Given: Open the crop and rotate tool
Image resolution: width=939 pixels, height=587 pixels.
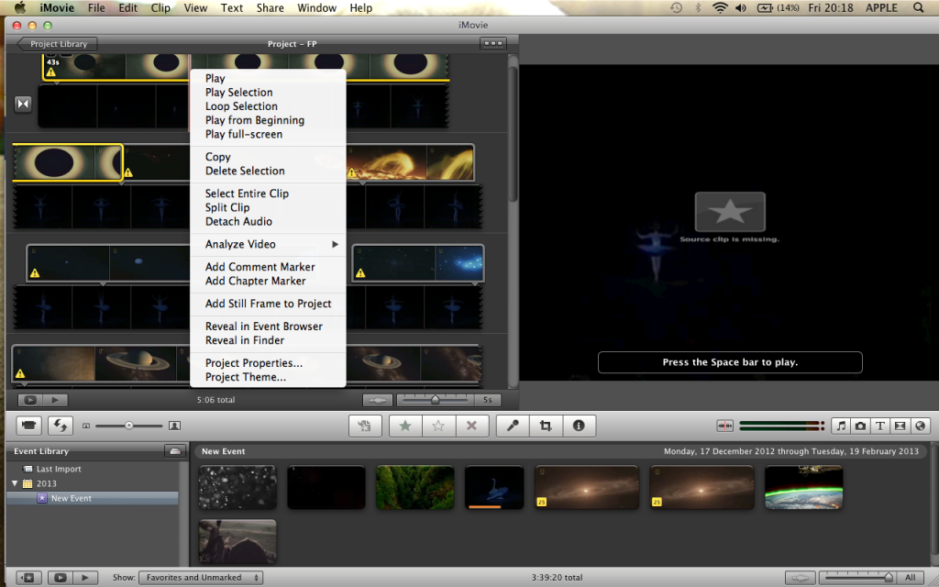Looking at the screenshot, I should click(546, 426).
